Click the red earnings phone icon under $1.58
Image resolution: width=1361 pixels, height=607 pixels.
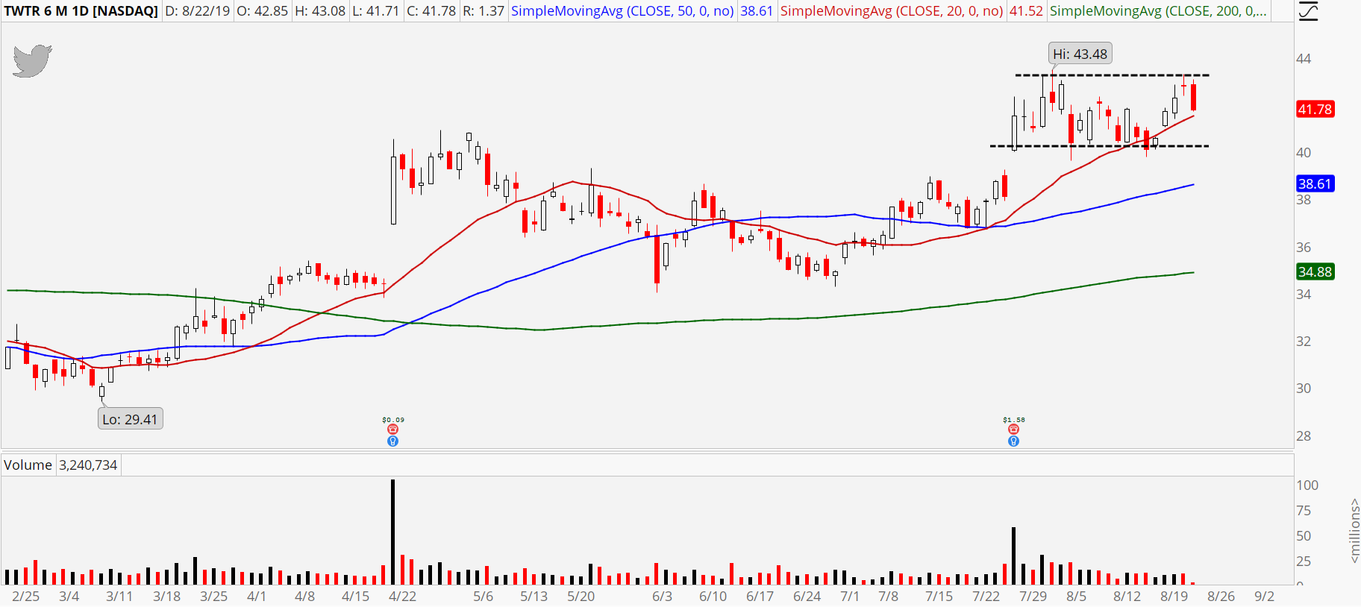tap(1013, 430)
